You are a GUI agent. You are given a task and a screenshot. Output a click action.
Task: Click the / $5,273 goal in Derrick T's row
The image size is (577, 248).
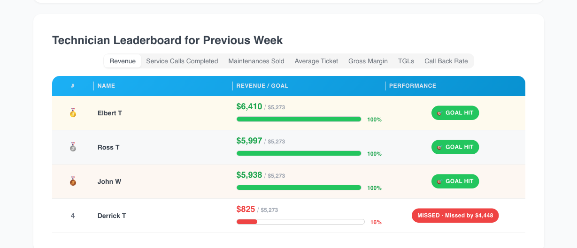click(x=268, y=210)
